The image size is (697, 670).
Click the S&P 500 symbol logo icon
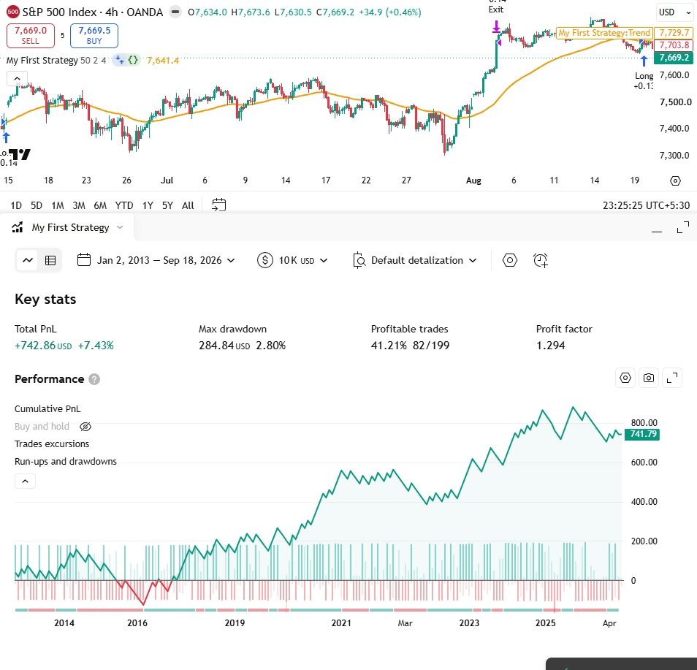[13, 12]
